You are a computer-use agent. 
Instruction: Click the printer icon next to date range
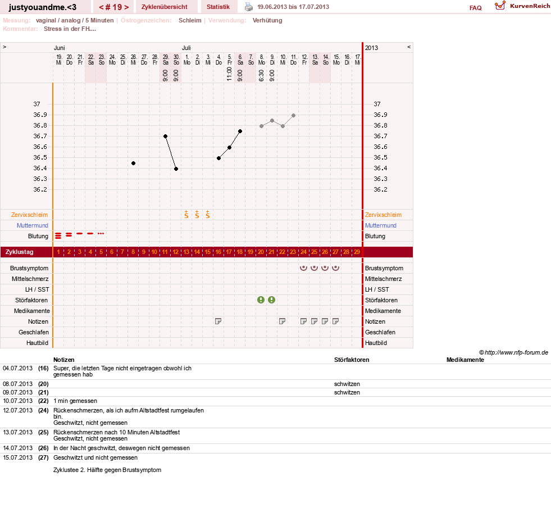[x=249, y=7]
